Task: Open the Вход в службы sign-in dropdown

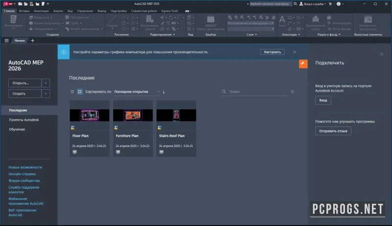Action: pos(313,4)
